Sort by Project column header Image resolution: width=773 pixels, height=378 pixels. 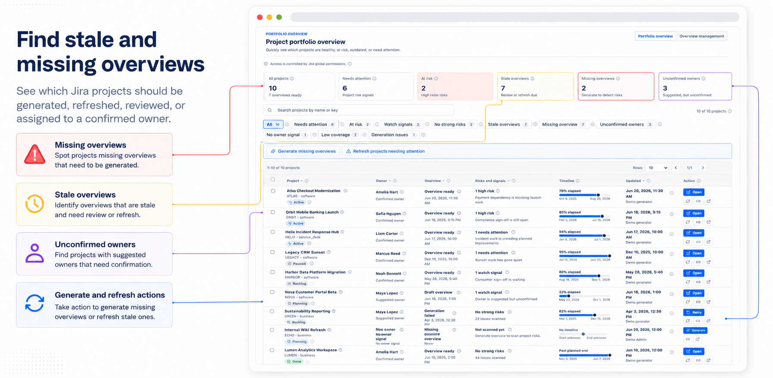point(294,181)
